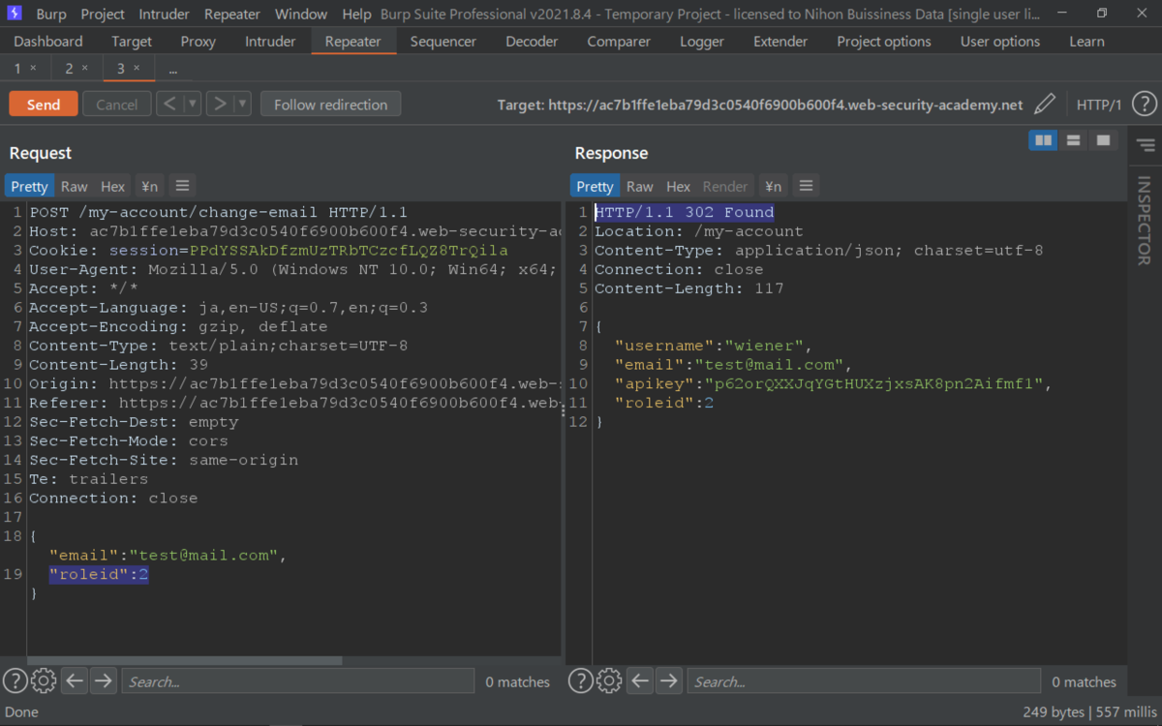Toggle HTTP/1 protocol selector
Viewport: 1162px width, 726px height.
(x=1099, y=105)
